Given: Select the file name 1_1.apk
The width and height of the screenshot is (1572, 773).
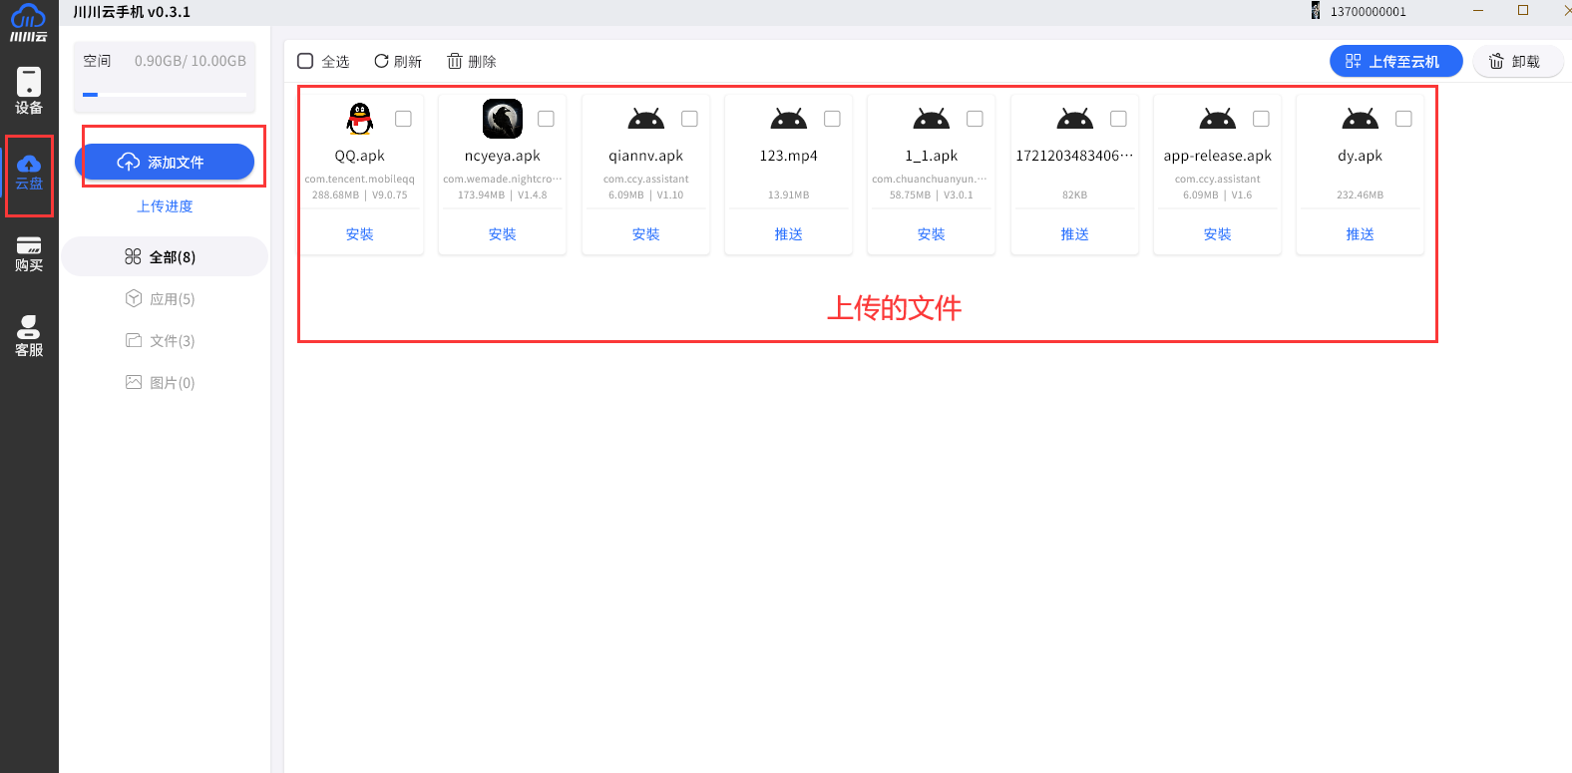Looking at the screenshot, I should [932, 156].
